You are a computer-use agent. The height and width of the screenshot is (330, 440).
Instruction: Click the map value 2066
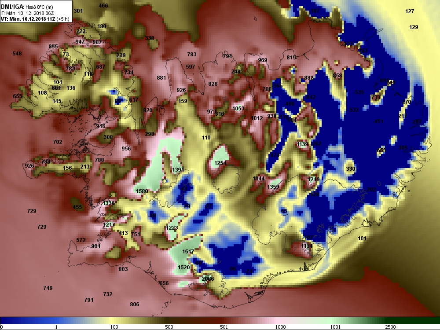[208, 279]
